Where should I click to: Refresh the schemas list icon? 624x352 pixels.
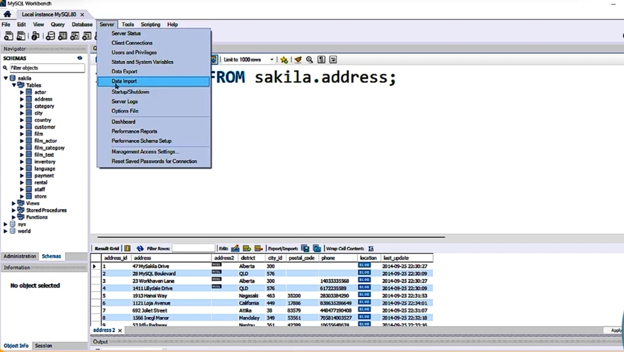(80, 58)
